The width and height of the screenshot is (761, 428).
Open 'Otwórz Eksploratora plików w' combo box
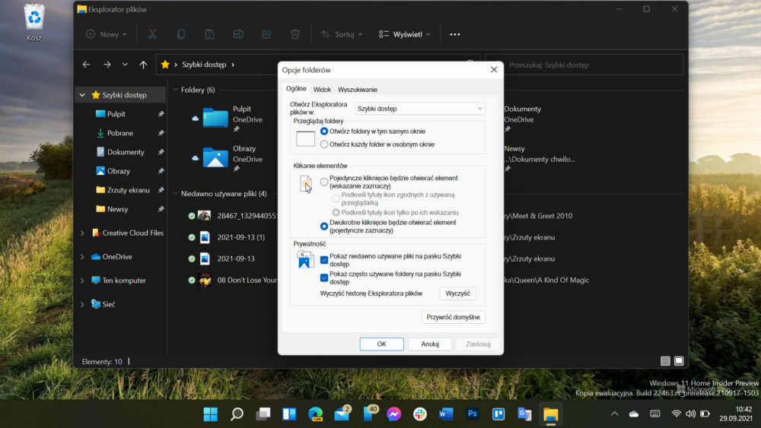420,109
